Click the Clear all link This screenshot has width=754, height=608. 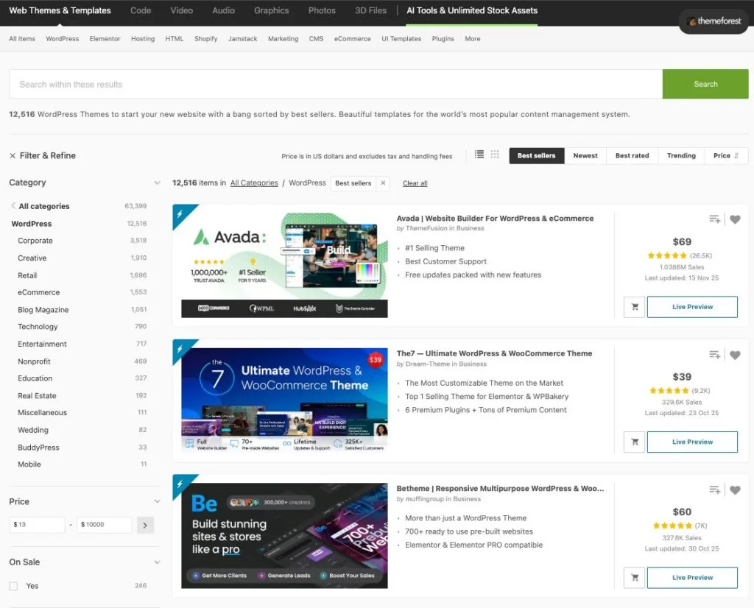(415, 183)
